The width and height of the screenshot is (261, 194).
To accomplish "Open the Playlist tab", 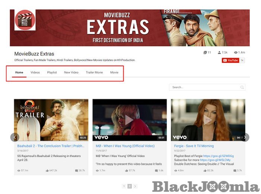I will [x=52, y=73].
